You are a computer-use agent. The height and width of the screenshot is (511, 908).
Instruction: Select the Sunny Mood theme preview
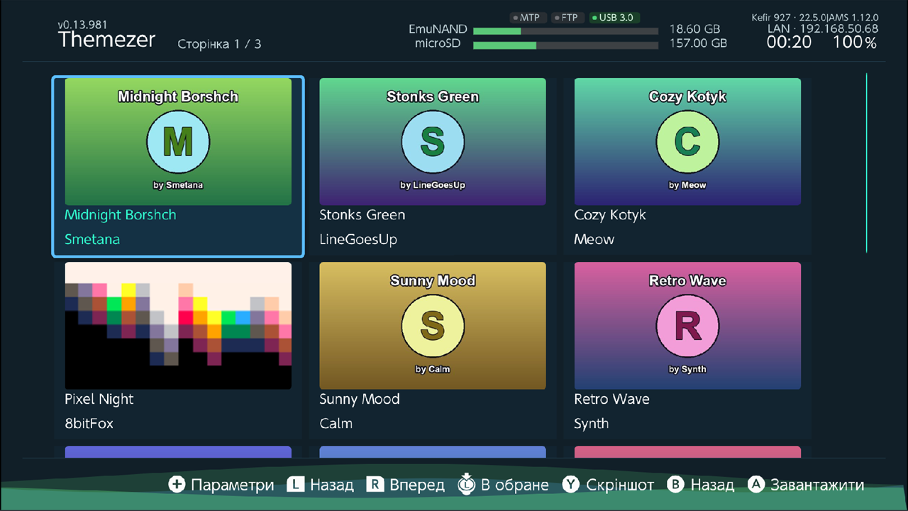coord(433,326)
